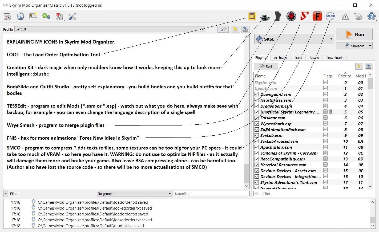The width and height of the screenshot is (379, 232).
Task: Open the Profile dropdown showing Default
Action: tap(110, 29)
